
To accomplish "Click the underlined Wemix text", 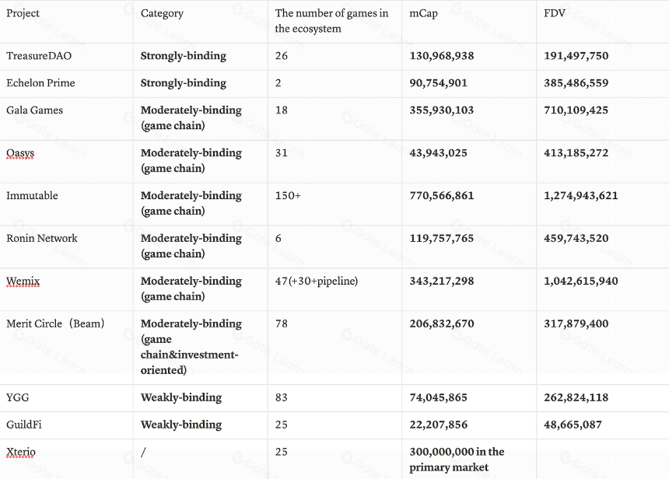I will pos(23,281).
